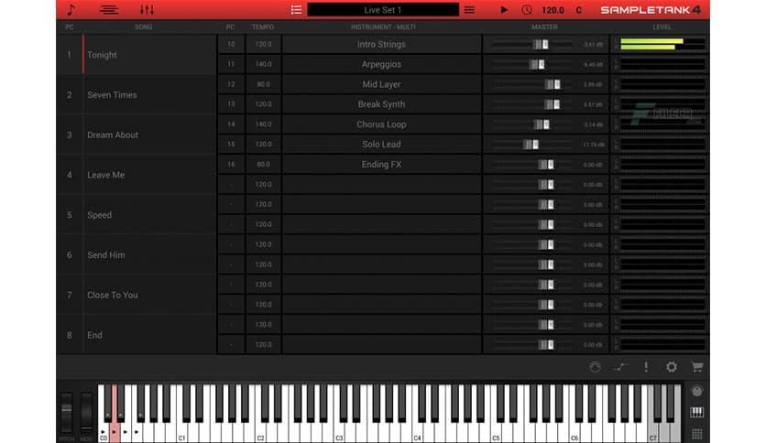Open the automation curve icon
Image resolution: width=766 pixels, height=443 pixels.
point(620,367)
